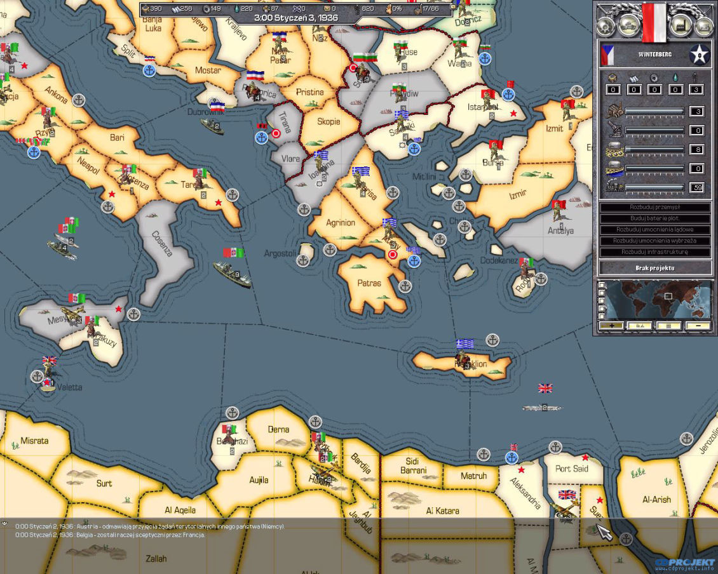Select the port anchor next to Valetta

coord(37,377)
